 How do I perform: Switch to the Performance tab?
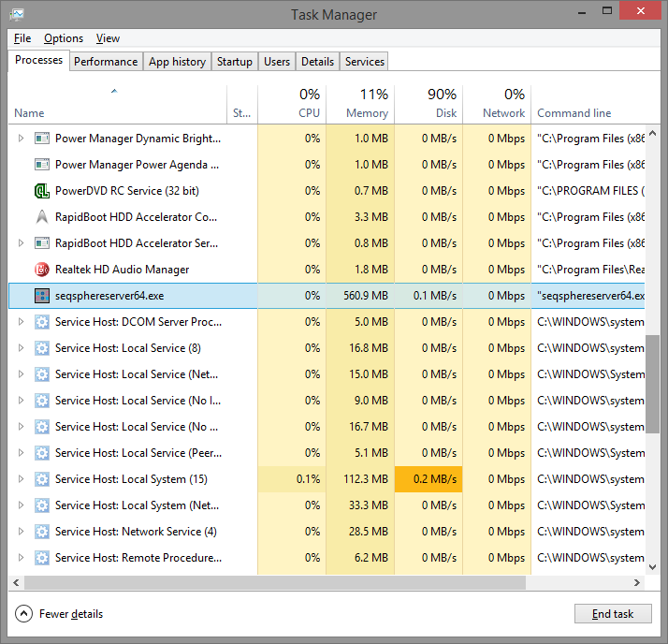tap(106, 62)
